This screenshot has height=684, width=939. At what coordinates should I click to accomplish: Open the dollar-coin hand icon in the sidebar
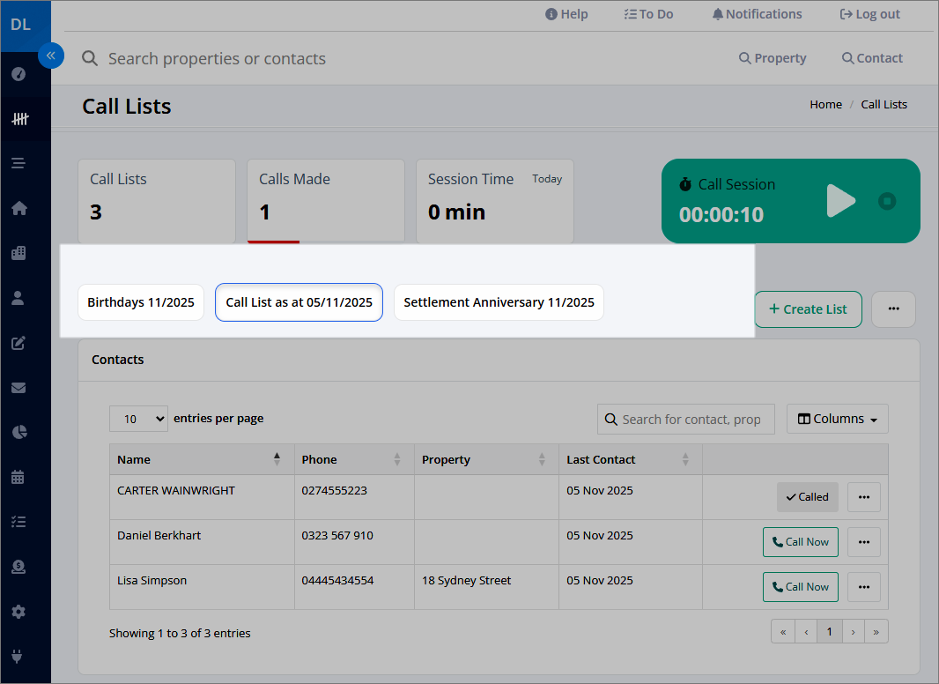point(18,567)
